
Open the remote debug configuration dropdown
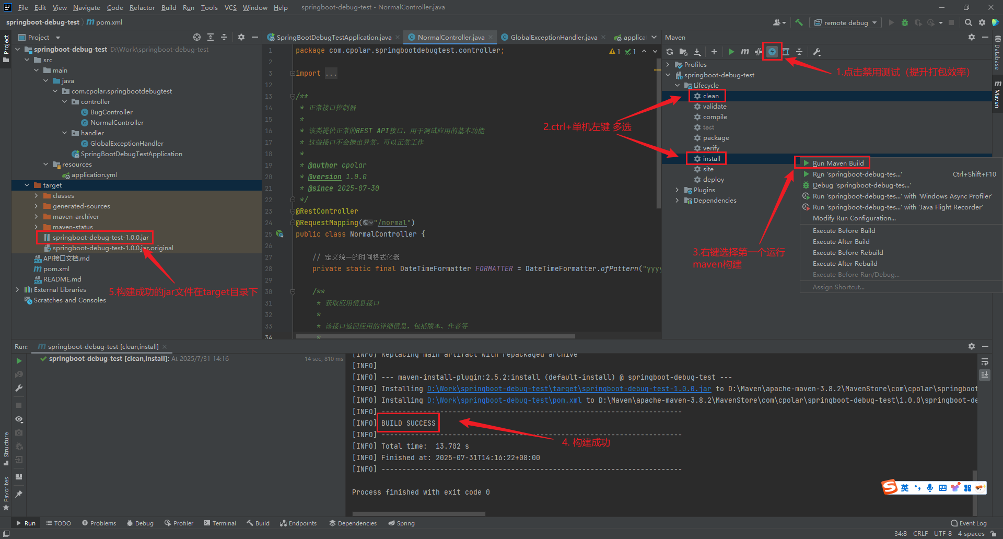[x=845, y=22]
